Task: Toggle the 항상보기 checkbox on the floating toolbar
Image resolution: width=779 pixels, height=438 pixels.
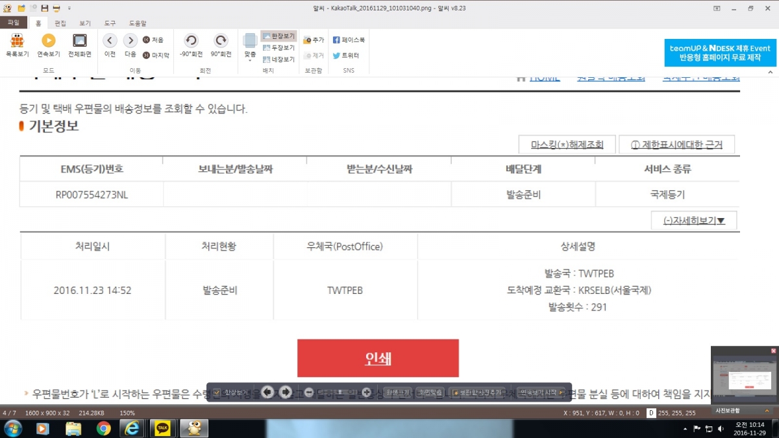Action: click(217, 392)
